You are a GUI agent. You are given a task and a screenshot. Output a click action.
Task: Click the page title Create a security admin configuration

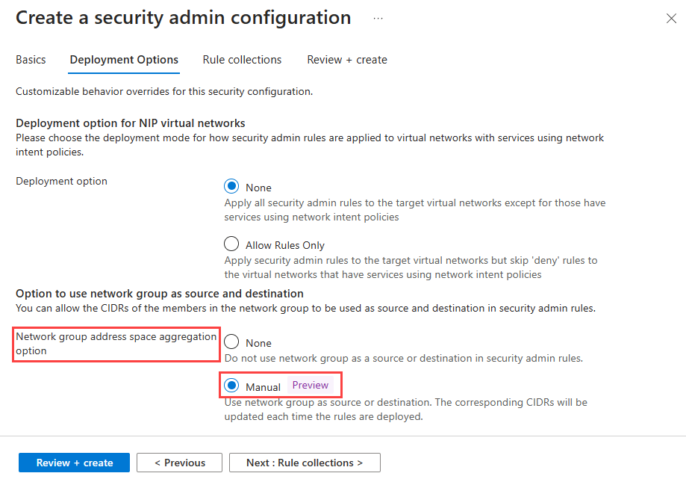pos(183,18)
